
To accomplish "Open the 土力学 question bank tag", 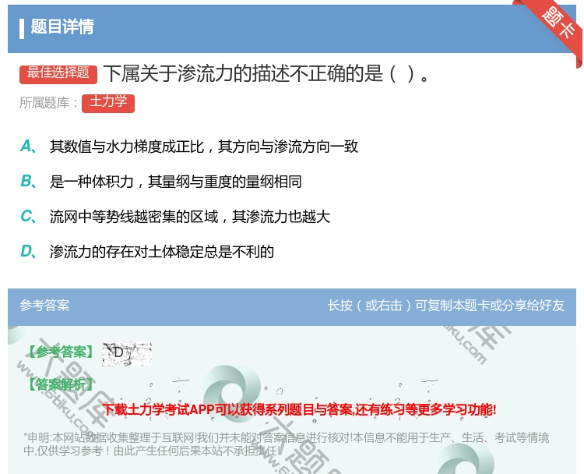I will (x=108, y=103).
